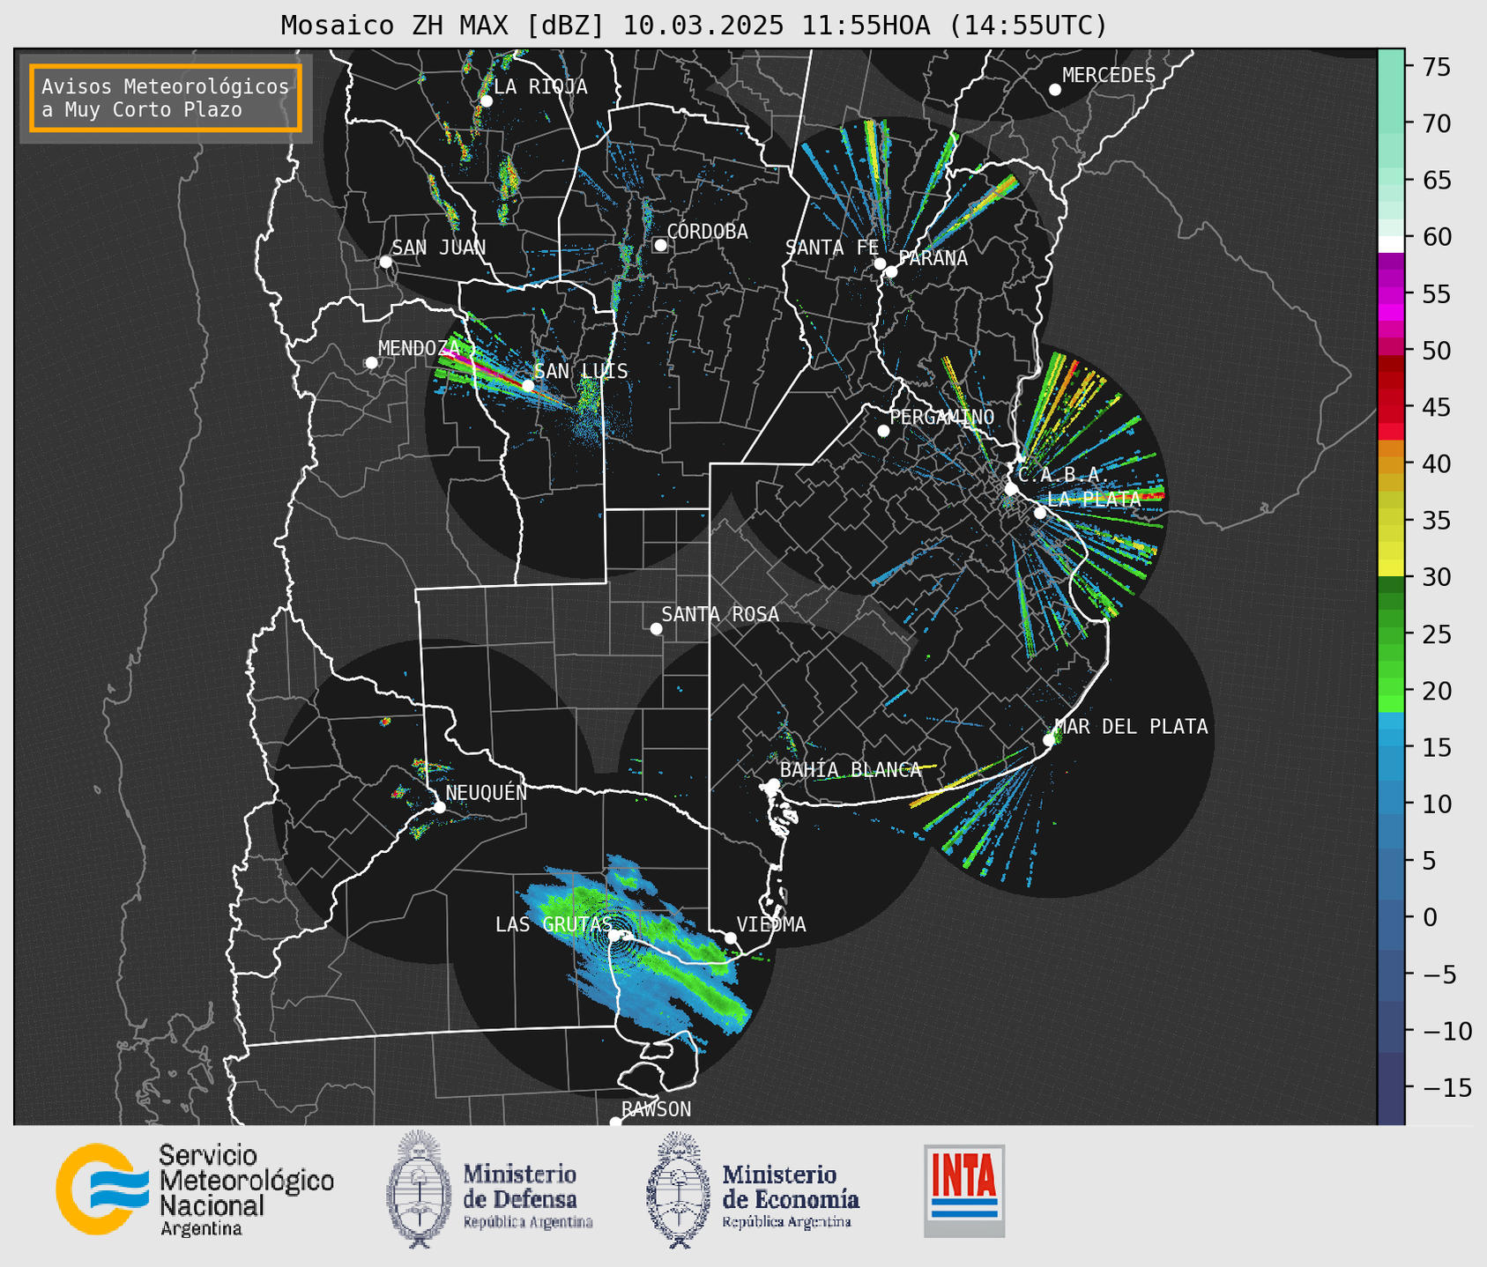The height and width of the screenshot is (1267, 1487).
Task: Click the 0 value on the dBZ scale
Action: click(1429, 917)
